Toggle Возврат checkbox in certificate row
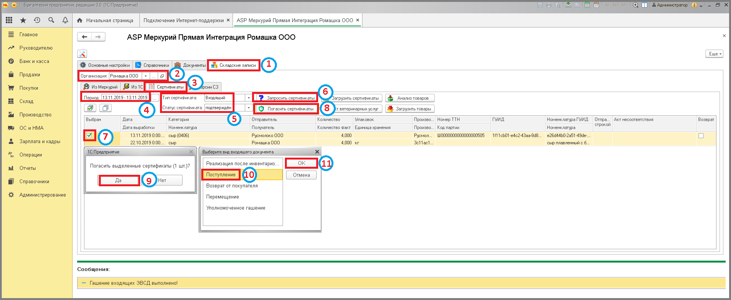The image size is (731, 300). (701, 135)
